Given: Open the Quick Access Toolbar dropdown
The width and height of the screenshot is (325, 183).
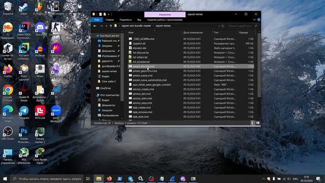Looking at the screenshot, I should click(109, 14).
